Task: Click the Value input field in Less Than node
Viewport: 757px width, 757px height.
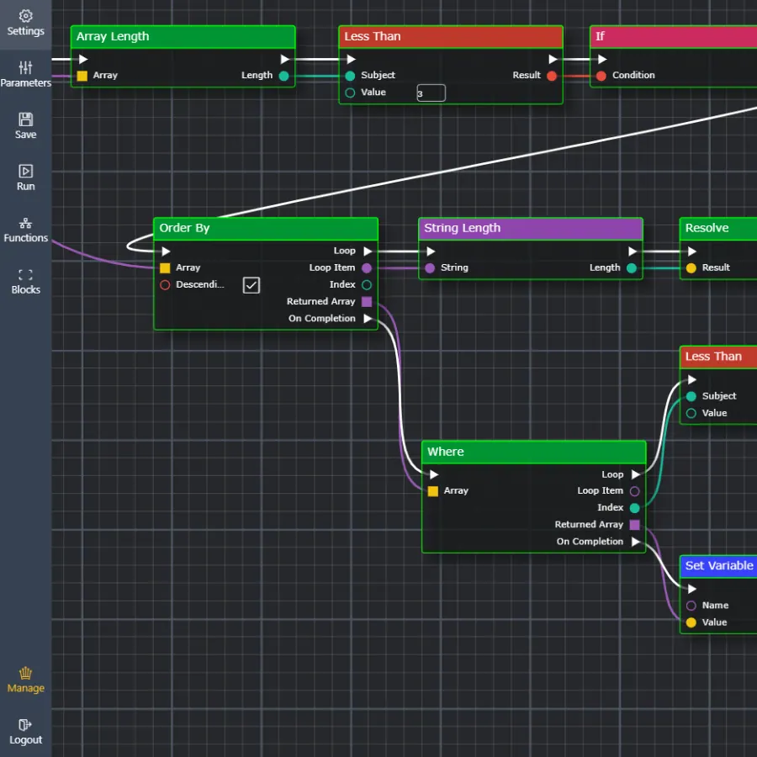Action: pos(431,93)
